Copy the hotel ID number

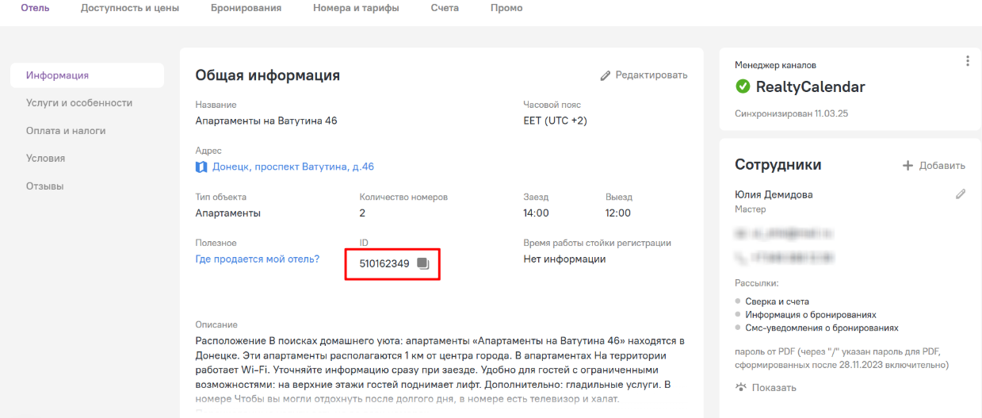[423, 264]
